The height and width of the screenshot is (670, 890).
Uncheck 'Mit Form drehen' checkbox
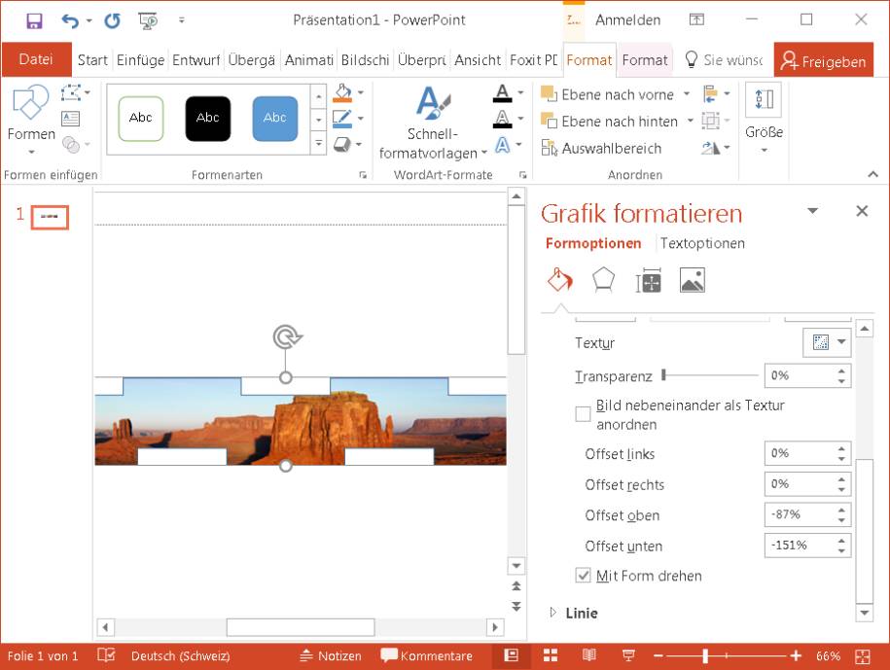(x=583, y=576)
